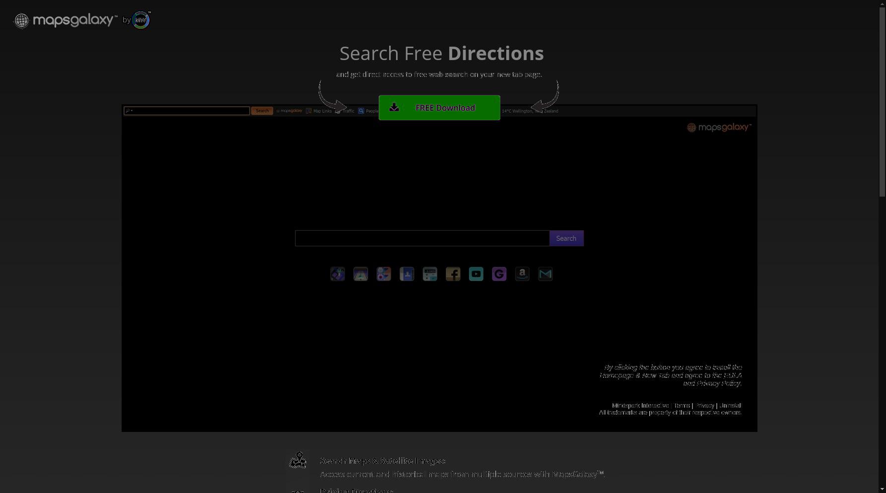The width and height of the screenshot is (886, 493).
Task: Open the purple G shortcut icon
Action: click(499, 274)
